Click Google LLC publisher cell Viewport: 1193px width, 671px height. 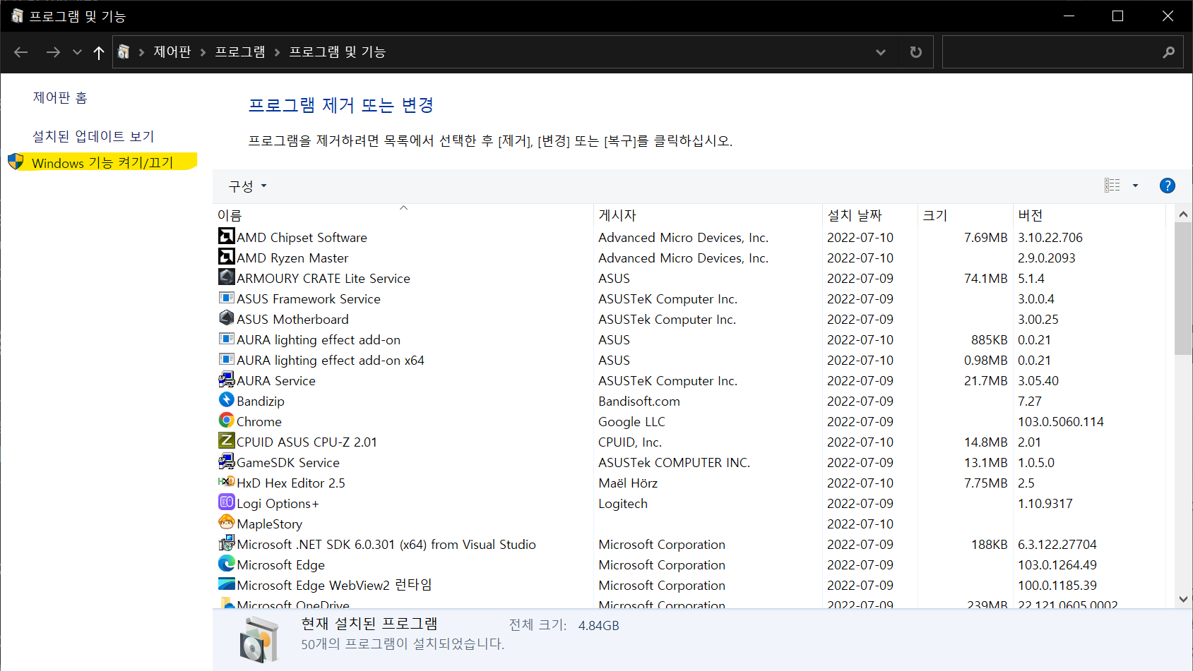click(x=631, y=422)
